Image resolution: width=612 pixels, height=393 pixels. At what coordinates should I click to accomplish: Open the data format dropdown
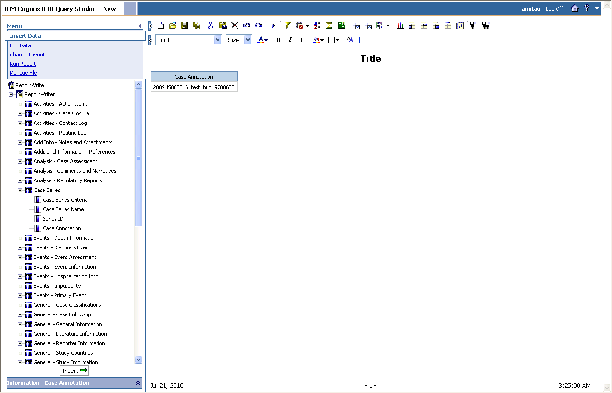click(x=334, y=40)
